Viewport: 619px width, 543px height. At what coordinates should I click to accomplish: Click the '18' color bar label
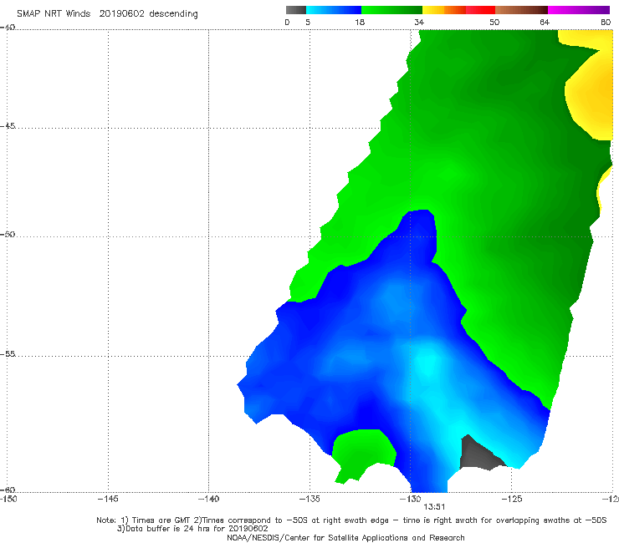click(360, 22)
